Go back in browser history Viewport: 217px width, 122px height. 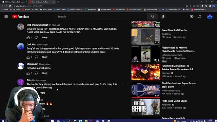[x=2, y=6]
